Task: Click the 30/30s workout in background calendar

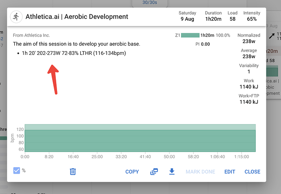Action: tap(149, 2)
